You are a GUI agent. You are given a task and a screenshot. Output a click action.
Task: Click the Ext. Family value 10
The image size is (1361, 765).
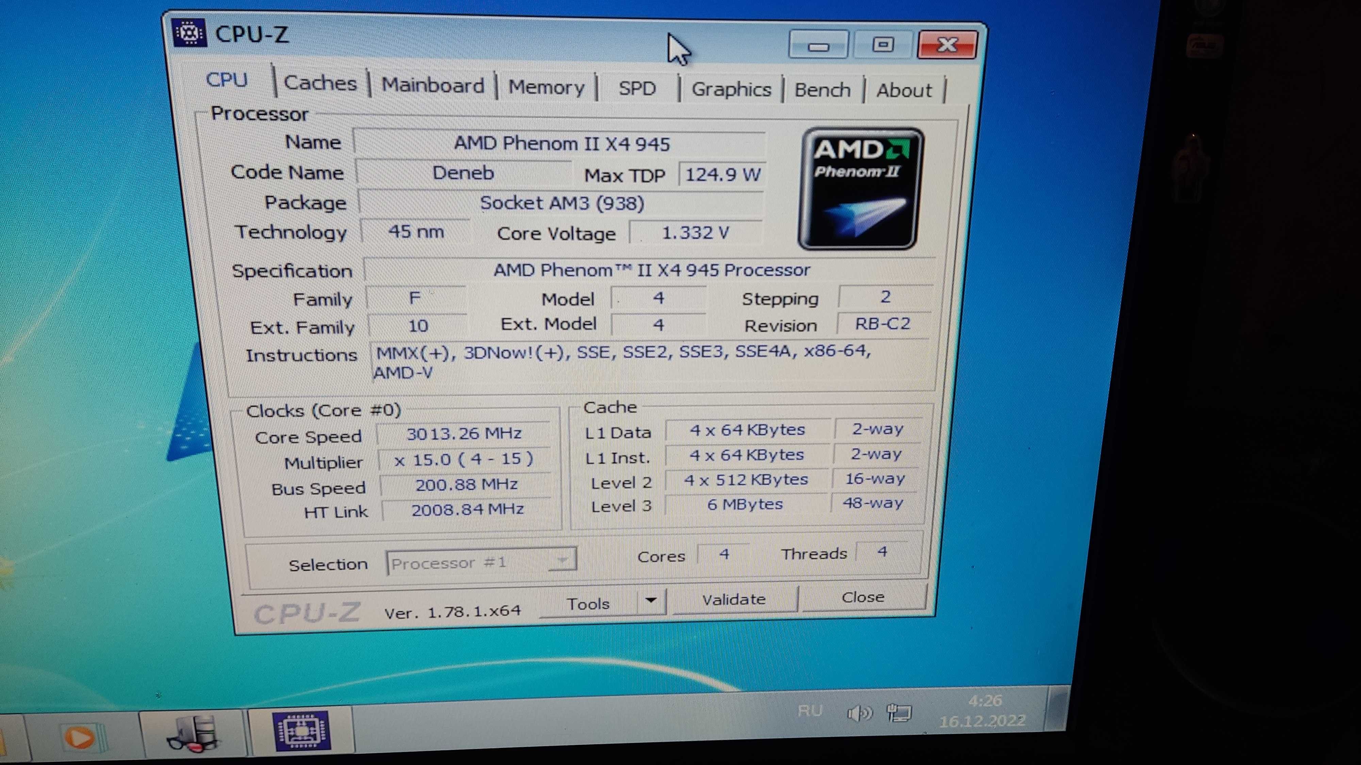[x=417, y=325]
